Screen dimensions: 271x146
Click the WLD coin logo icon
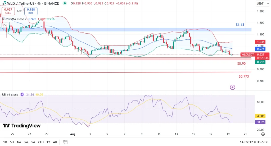[x=4, y=3]
